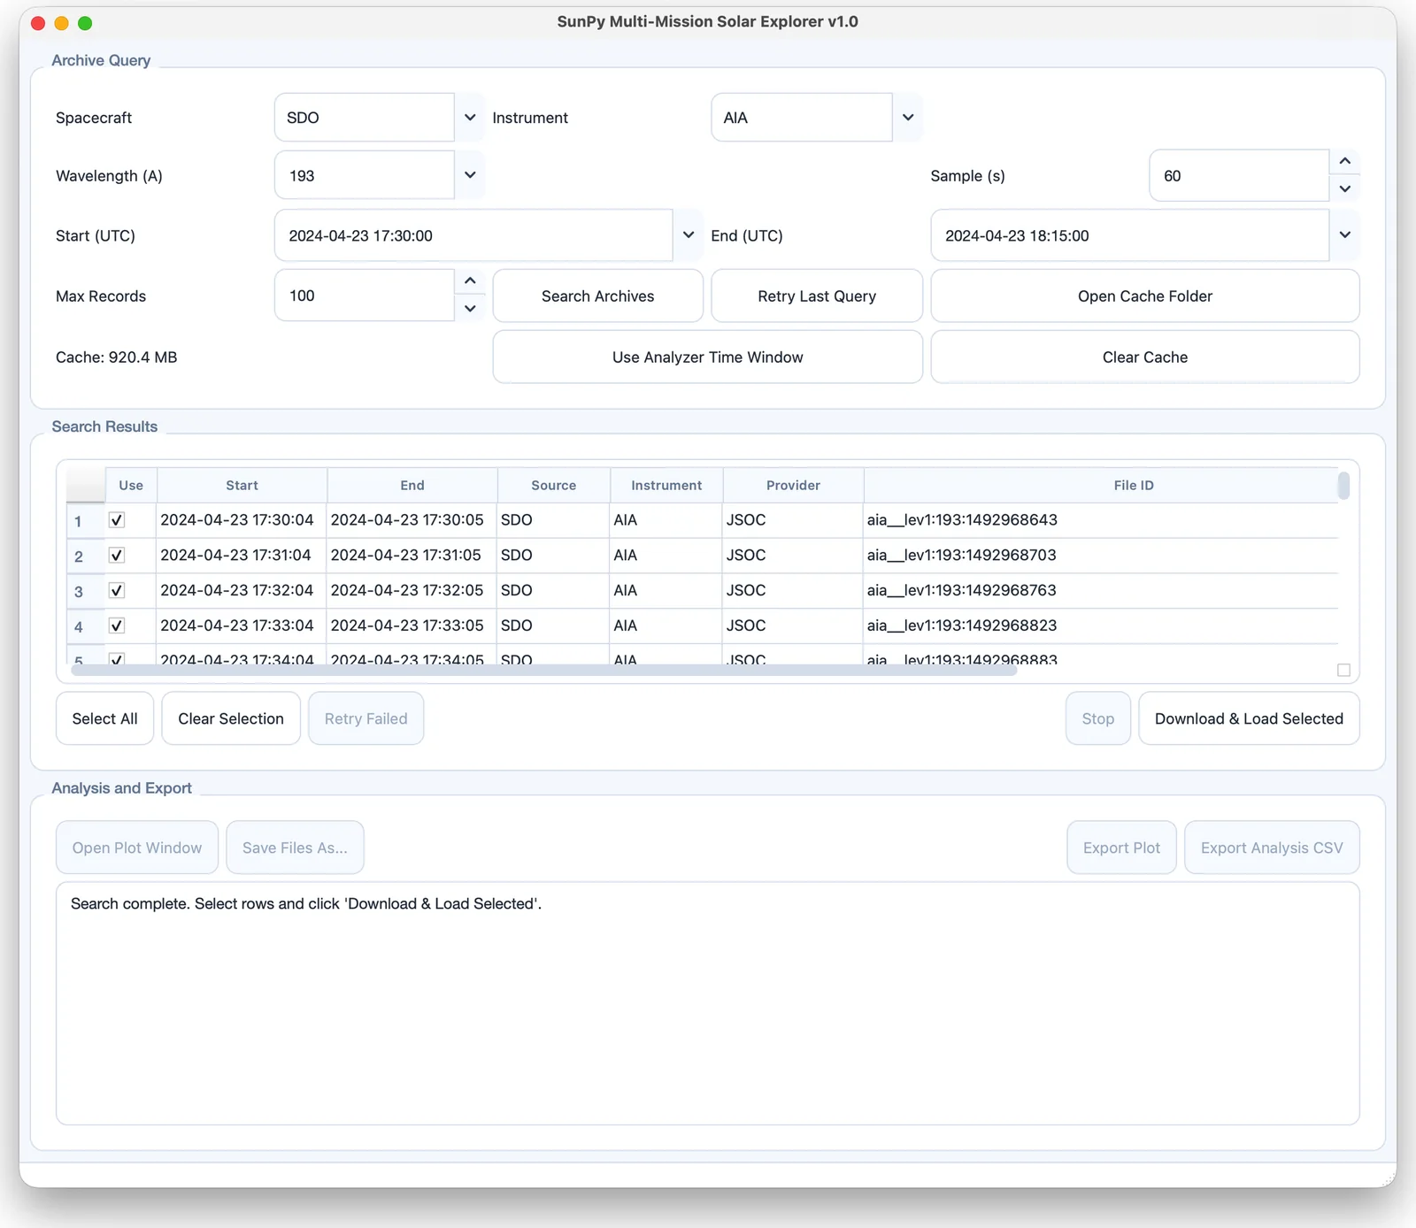The image size is (1416, 1228).
Task: Open Cache Folder button
Action: pos(1145,296)
